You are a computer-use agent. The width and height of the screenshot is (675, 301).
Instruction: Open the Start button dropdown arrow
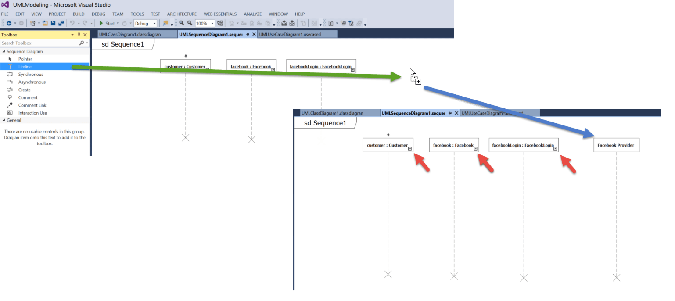point(118,23)
